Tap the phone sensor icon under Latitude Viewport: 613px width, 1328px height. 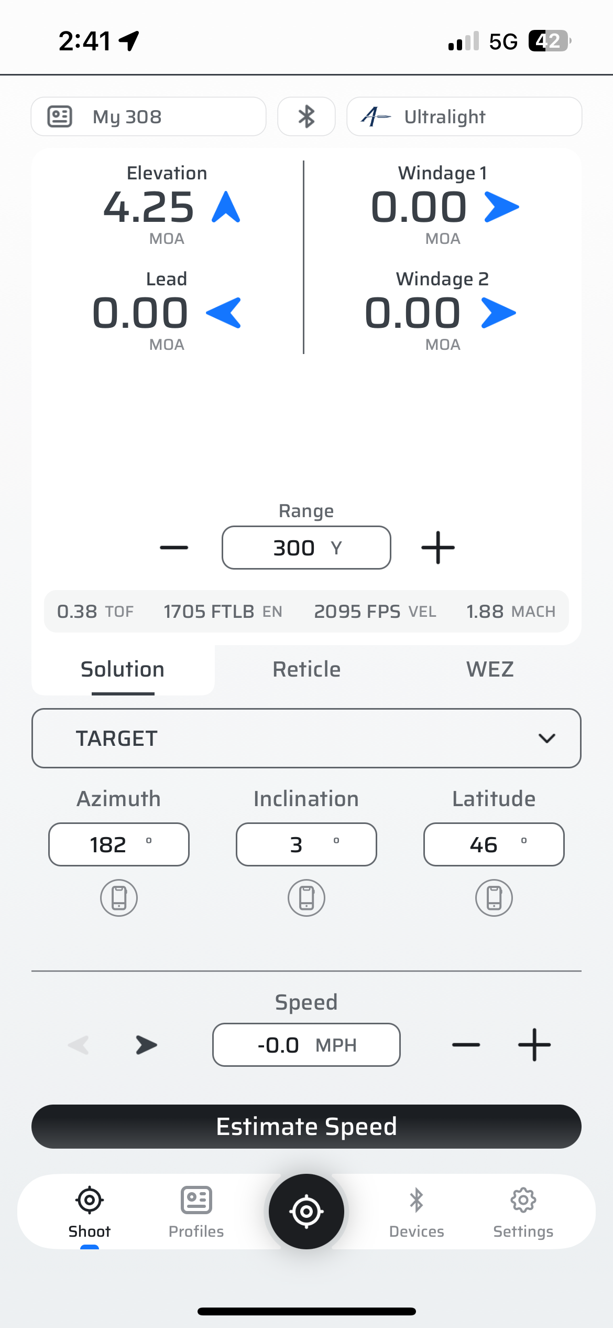(494, 897)
